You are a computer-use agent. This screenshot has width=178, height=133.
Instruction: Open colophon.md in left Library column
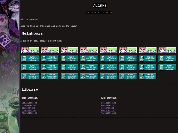28,108
